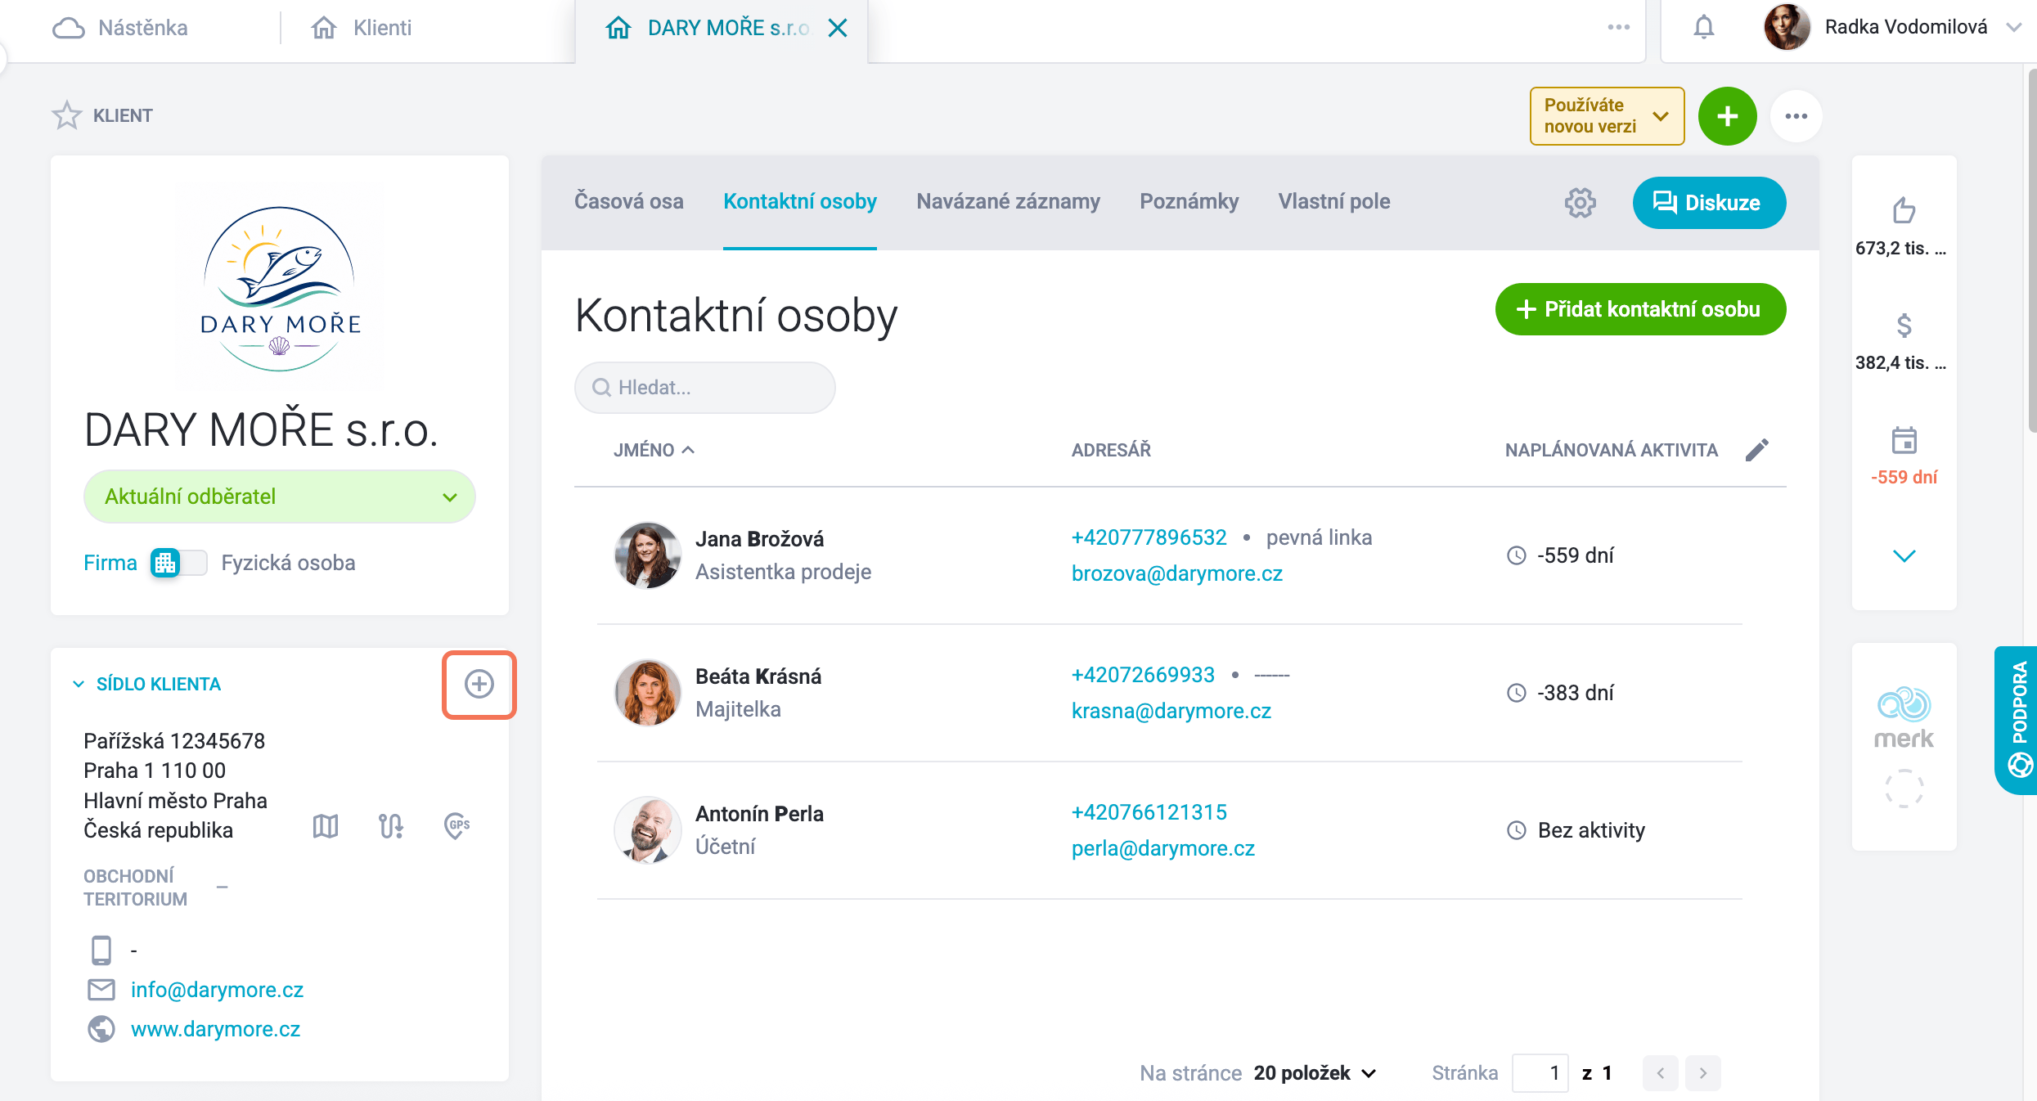Open Beáta Krásná's profile photo

(647, 693)
